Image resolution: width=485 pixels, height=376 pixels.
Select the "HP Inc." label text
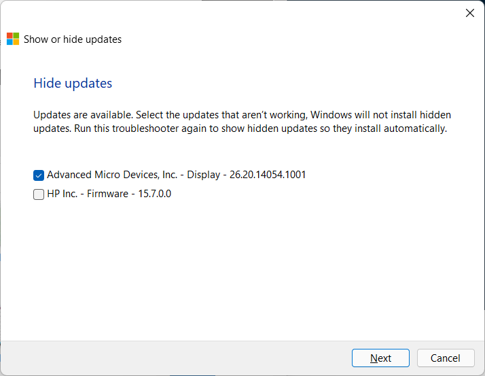pyautogui.click(x=63, y=194)
